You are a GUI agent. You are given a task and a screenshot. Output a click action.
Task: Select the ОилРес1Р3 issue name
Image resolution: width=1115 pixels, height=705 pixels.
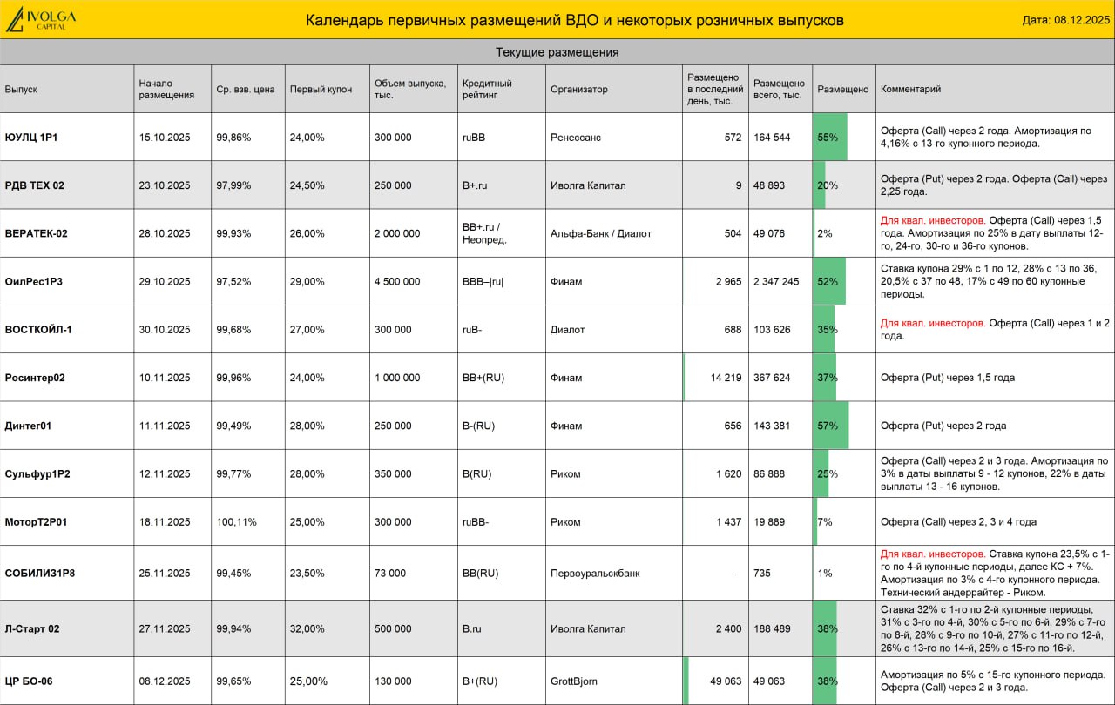pos(34,281)
